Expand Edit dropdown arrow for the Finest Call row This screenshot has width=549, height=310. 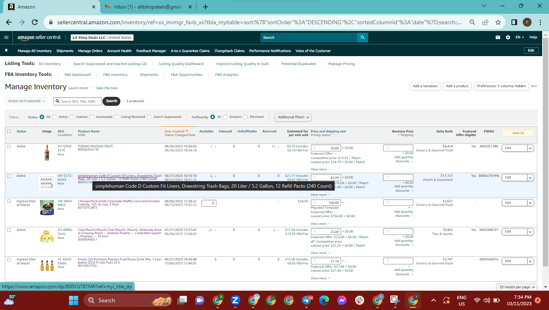[530, 261]
